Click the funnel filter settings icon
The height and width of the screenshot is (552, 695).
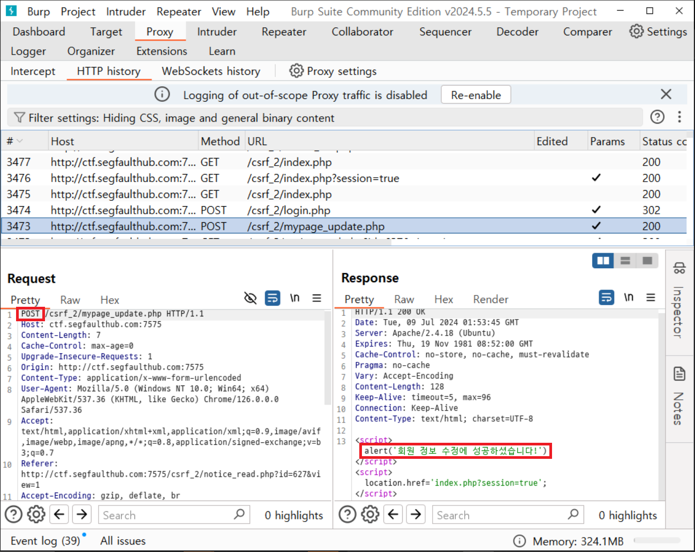pyautogui.click(x=19, y=118)
